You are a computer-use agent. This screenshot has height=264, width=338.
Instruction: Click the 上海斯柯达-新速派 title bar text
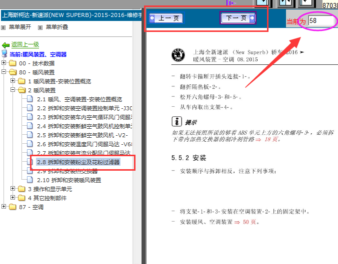pos(72,15)
